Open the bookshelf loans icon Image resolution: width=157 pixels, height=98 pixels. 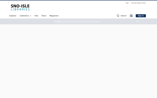point(131,16)
